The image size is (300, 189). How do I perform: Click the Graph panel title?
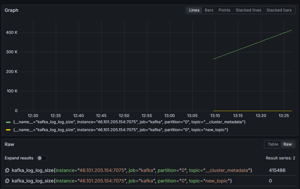(12, 10)
